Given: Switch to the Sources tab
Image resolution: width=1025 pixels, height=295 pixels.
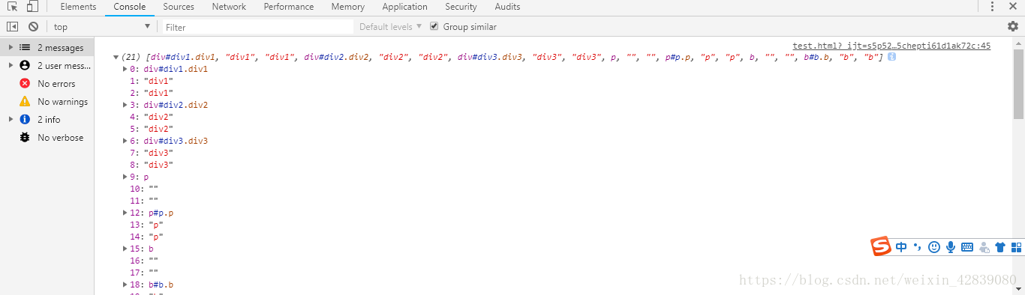Looking at the screenshot, I should click(179, 7).
